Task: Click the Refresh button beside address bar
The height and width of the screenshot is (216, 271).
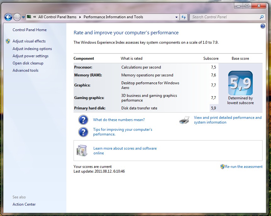Action: [x=184, y=17]
